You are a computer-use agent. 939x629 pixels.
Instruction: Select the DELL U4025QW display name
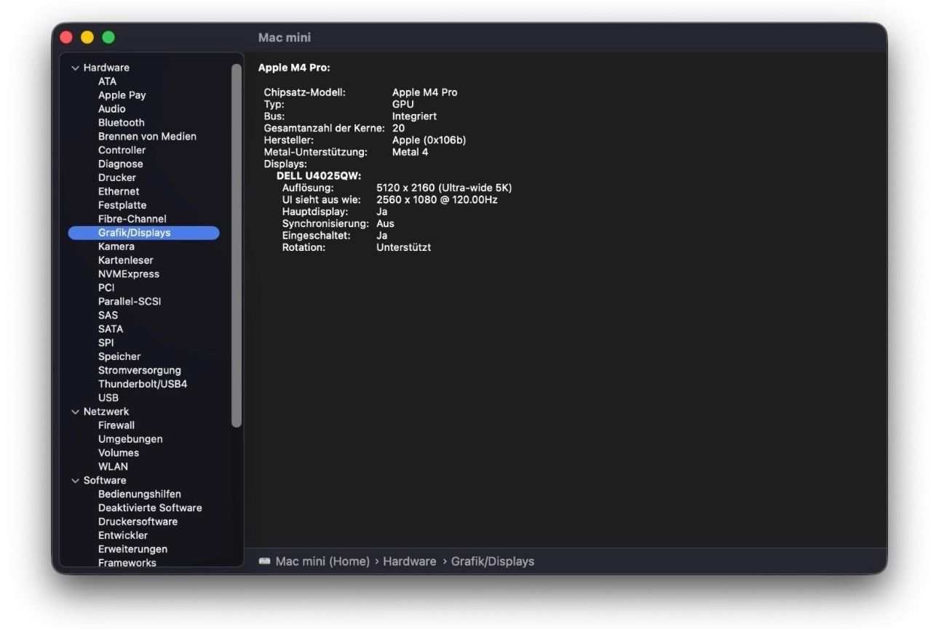[x=319, y=176]
